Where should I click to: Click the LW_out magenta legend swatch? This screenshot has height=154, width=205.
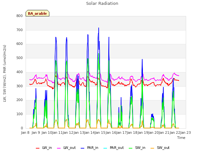[59, 148]
